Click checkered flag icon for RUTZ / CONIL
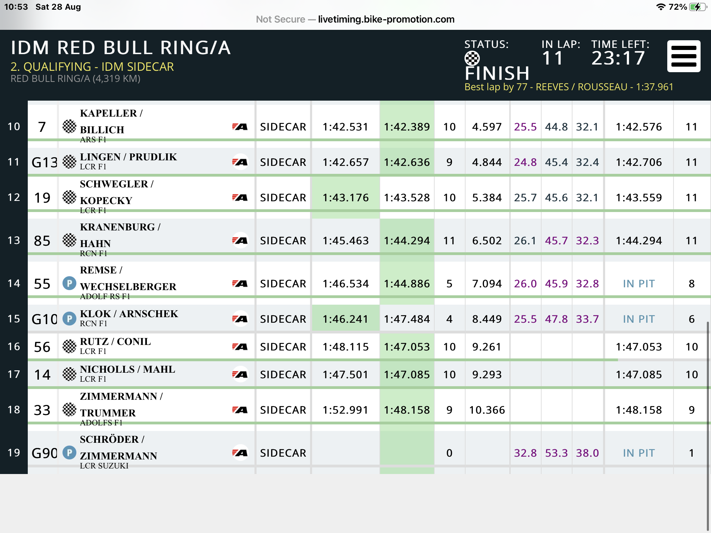The height and width of the screenshot is (533, 711). pos(69,346)
